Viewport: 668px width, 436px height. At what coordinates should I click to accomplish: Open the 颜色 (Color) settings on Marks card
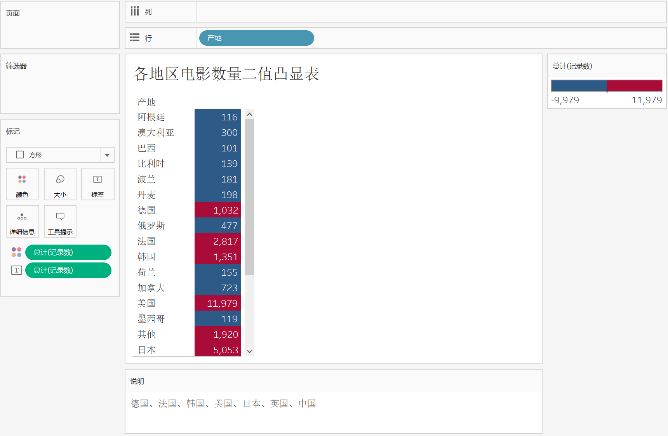(x=22, y=184)
